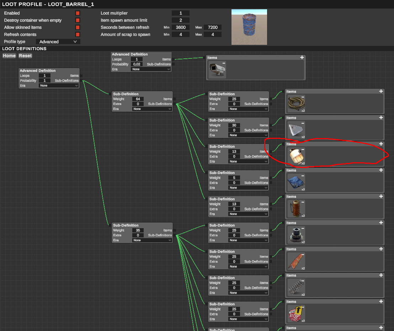Add an item to the metal blade Items panel
The height and width of the screenshot is (331, 394).
pos(381,117)
